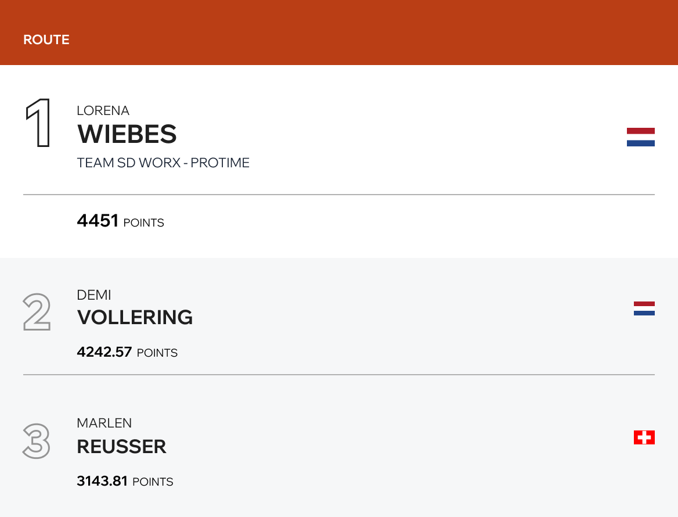The width and height of the screenshot is (678, 517).
Task: Open rider VOLLERING surname link
Action: click(135, 317)
